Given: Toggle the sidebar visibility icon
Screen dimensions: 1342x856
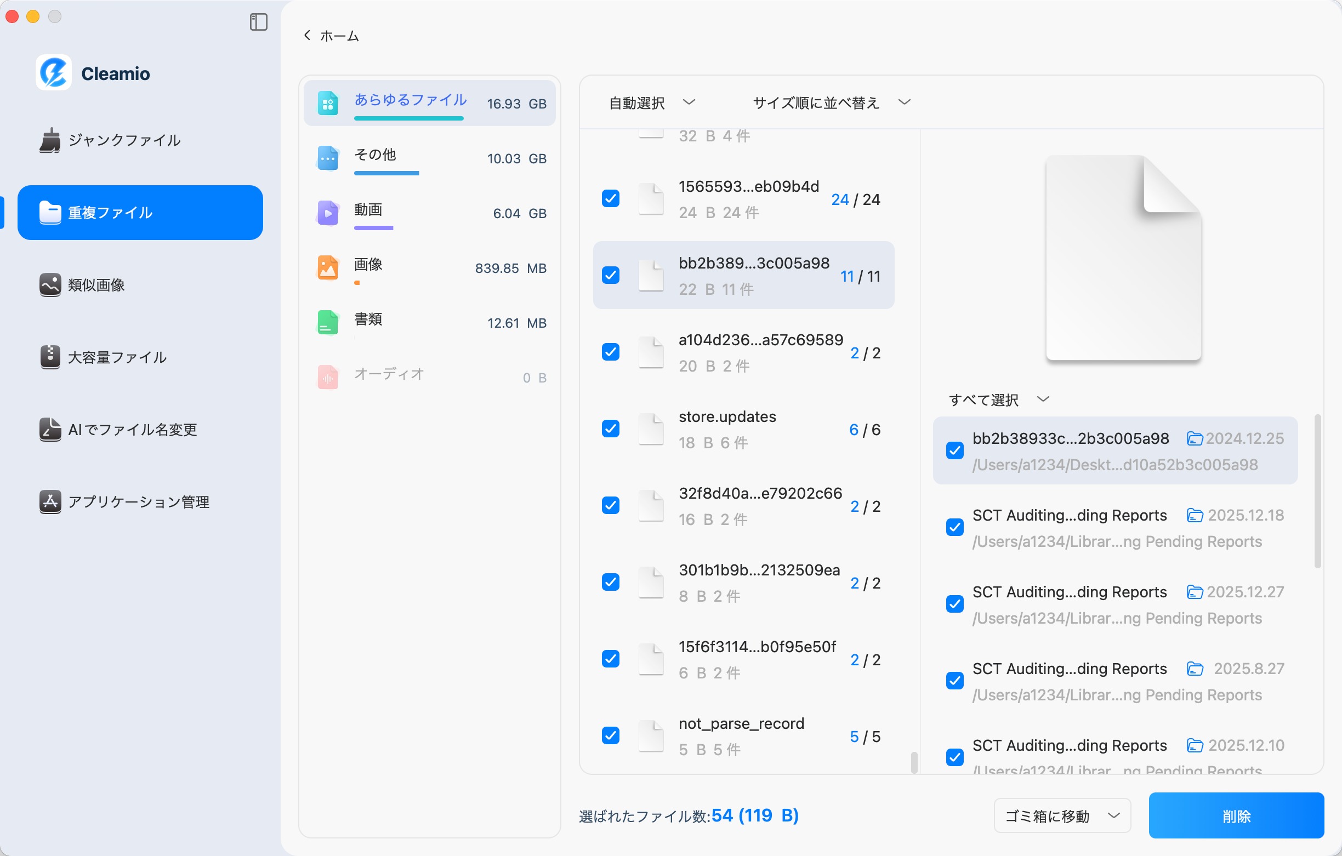Looking at the screenshot, I should (258, 22).
